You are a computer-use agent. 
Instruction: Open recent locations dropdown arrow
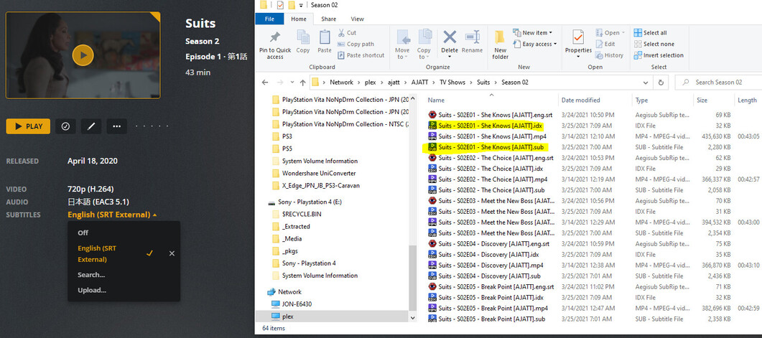292,82
